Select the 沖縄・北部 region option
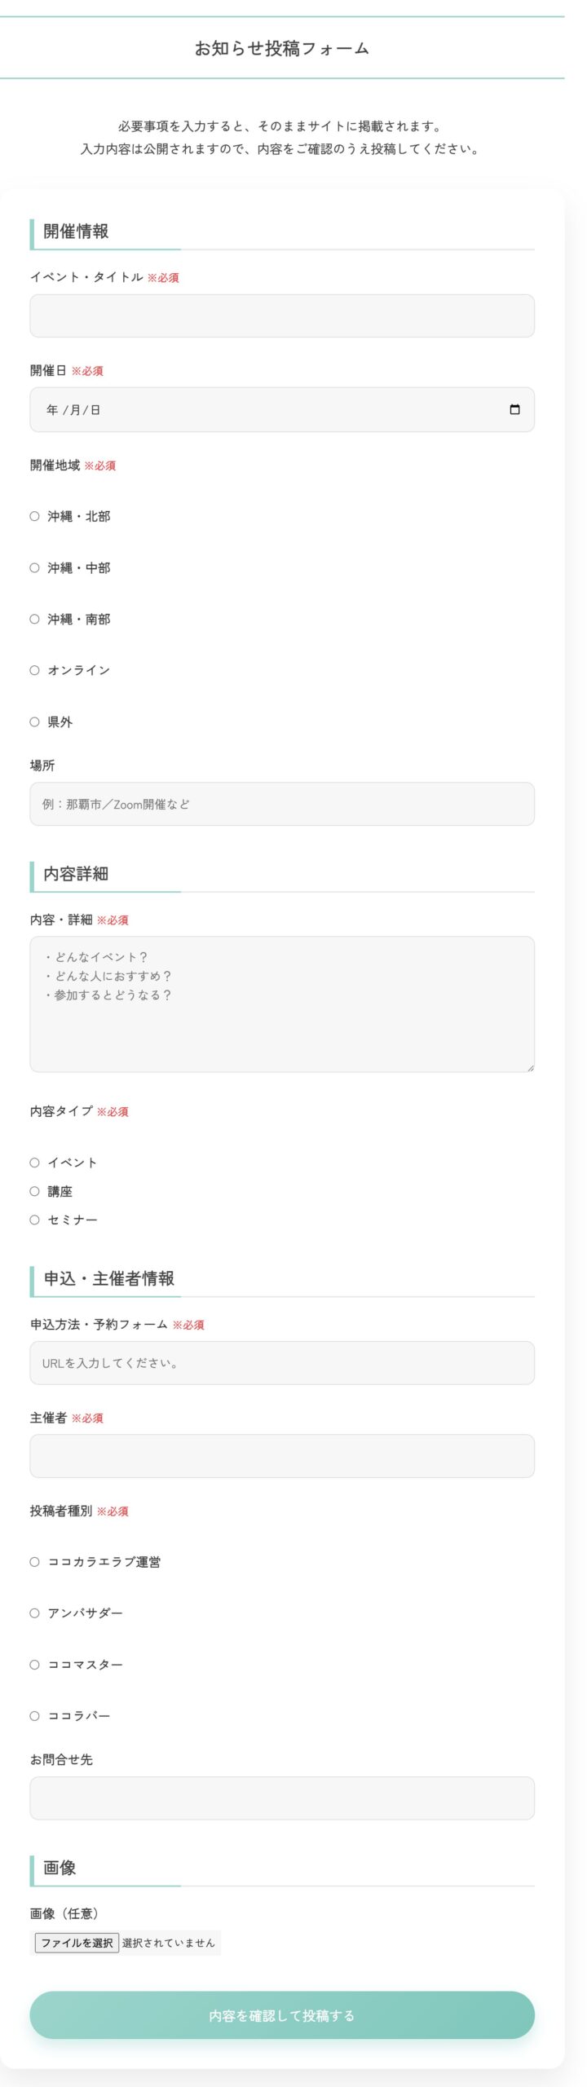Viewport: 587px width, 2087px height. 32,516
